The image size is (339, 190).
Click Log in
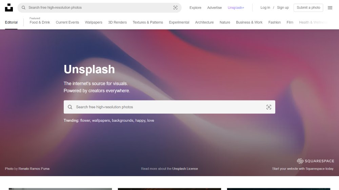click(265, 7)
